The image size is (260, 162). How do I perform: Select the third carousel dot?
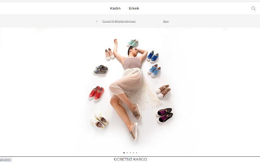click(x=130, y=153)
